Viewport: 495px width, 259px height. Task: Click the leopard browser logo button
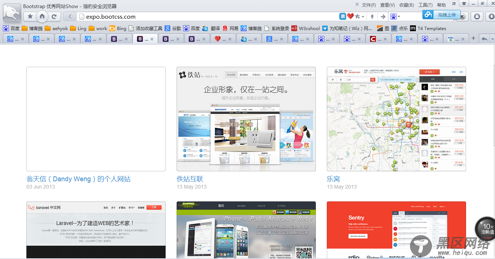point(12,13)
